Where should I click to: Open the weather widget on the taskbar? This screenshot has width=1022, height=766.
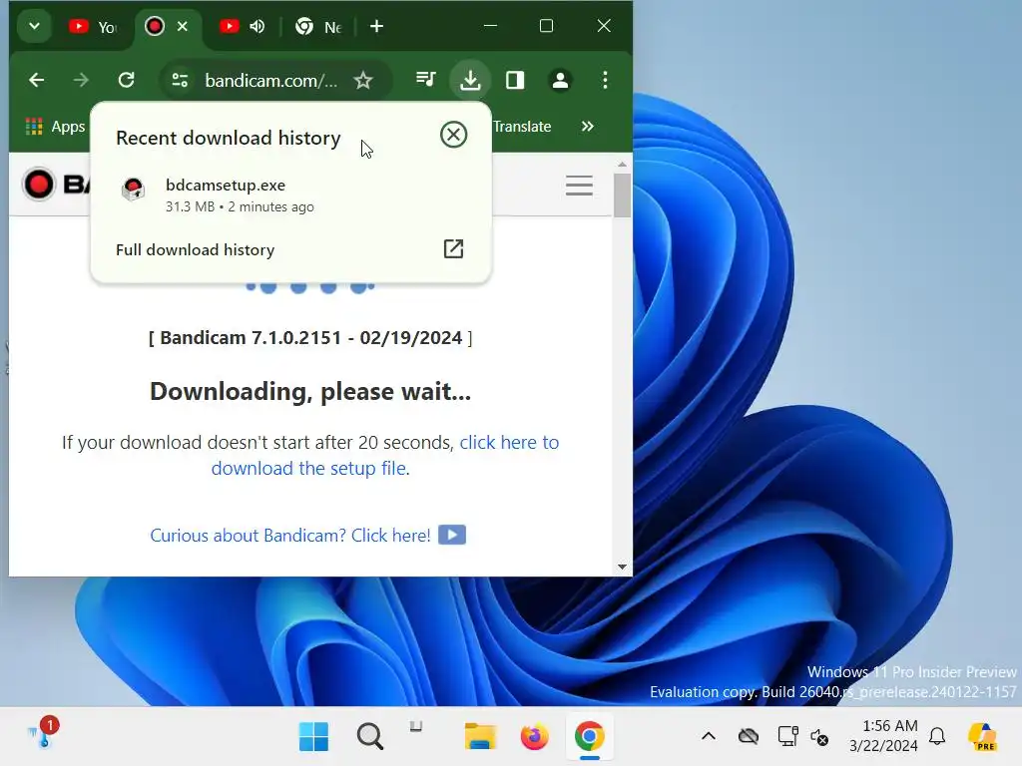tap(43, 735)
